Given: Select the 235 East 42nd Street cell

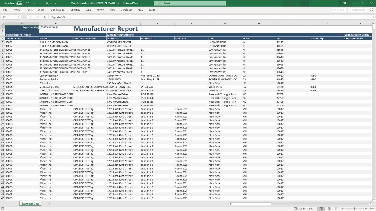Looking at the screenshot, I should (x=123, y=83).
